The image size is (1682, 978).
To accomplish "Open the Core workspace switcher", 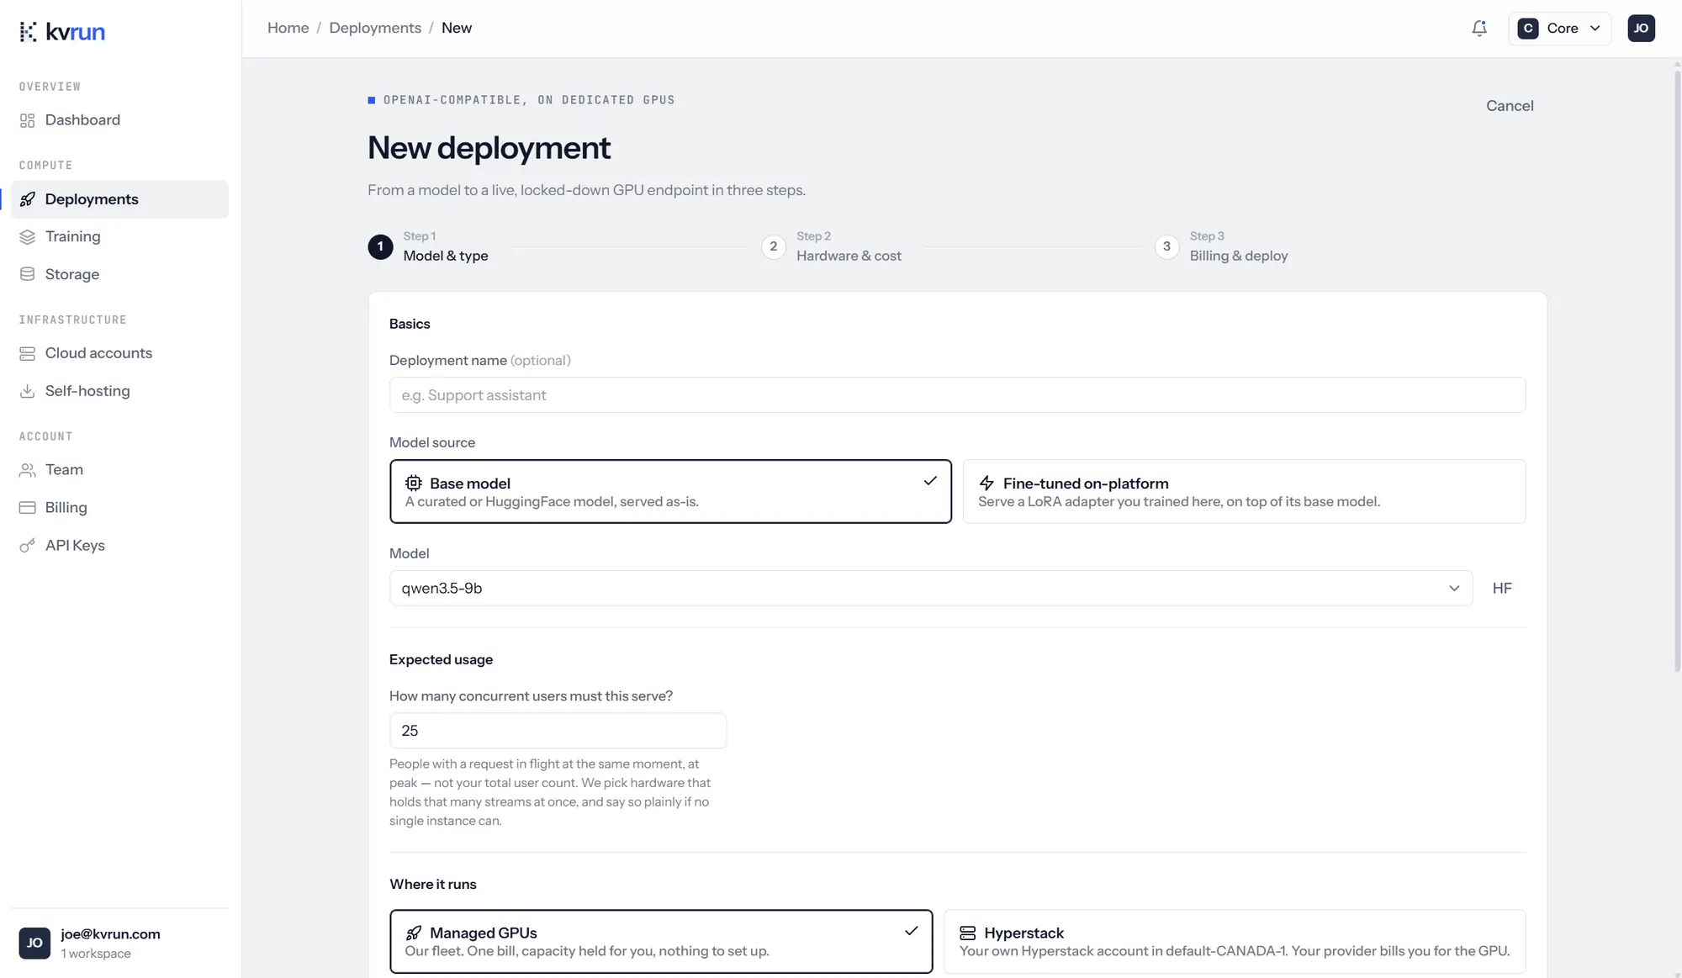I will pyautogui.click(x=1560, y=29).
